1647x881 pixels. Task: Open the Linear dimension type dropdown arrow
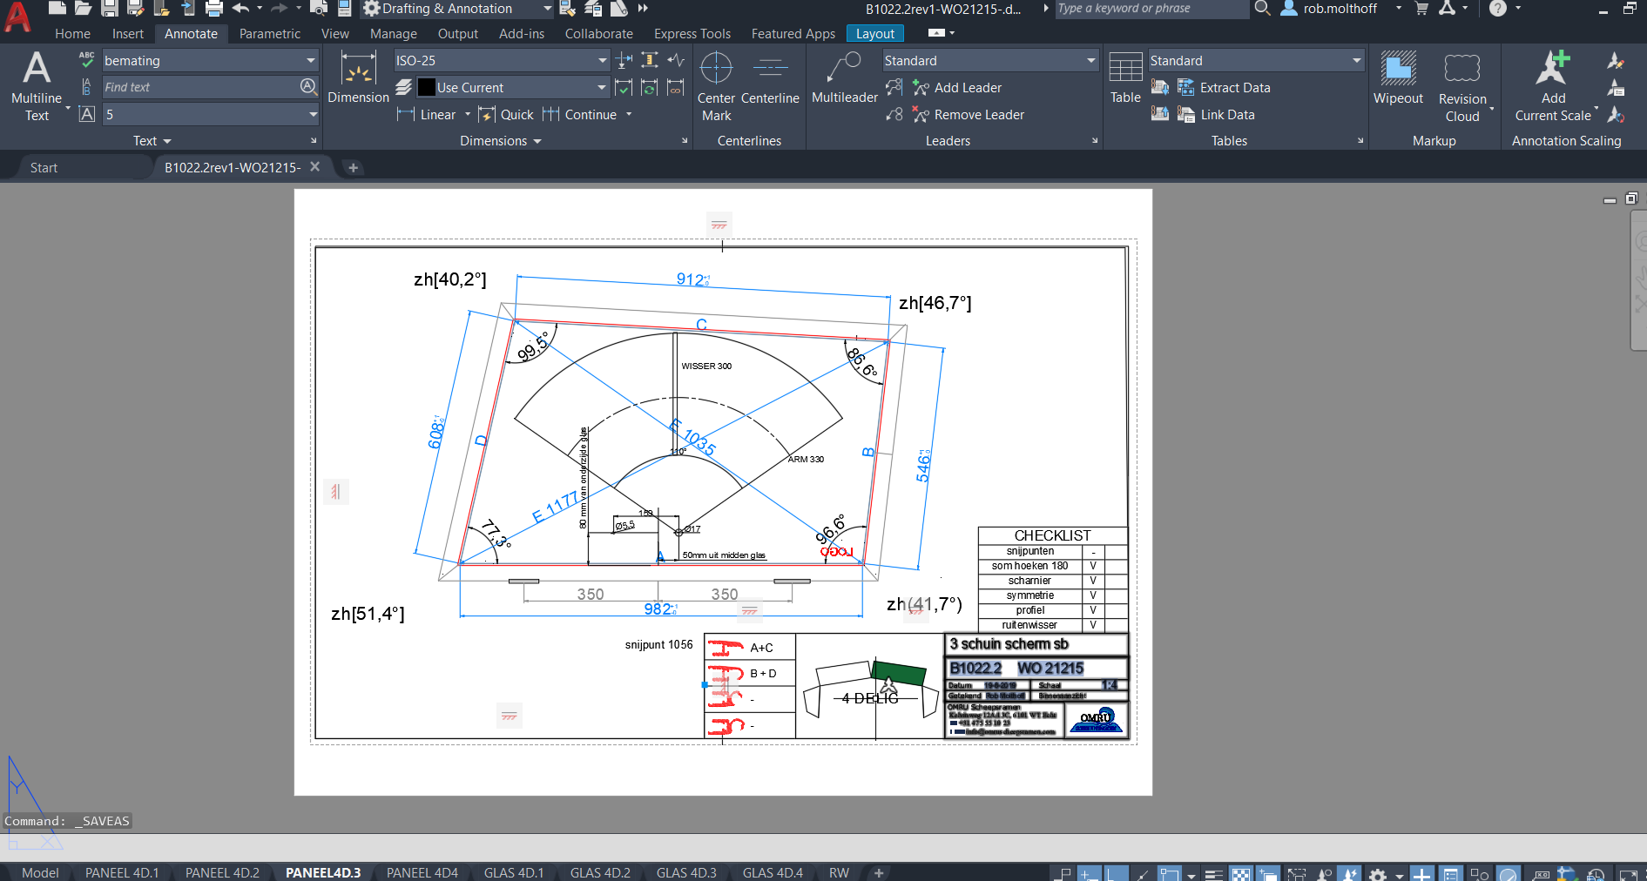(468, 114)
